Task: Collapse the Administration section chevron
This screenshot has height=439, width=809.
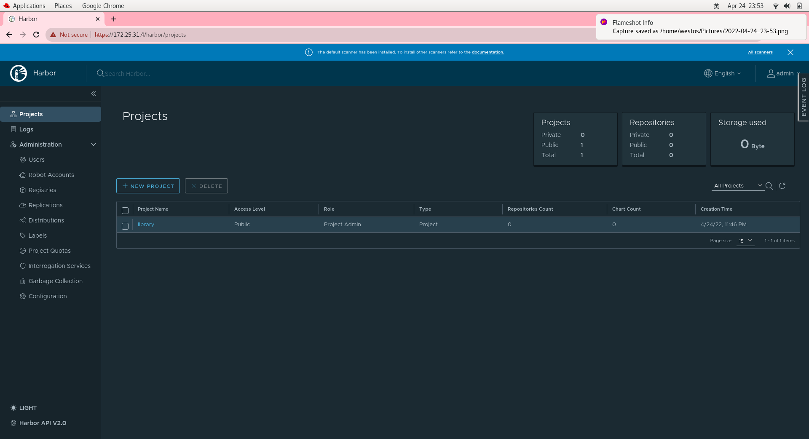Action: point(94,145)
